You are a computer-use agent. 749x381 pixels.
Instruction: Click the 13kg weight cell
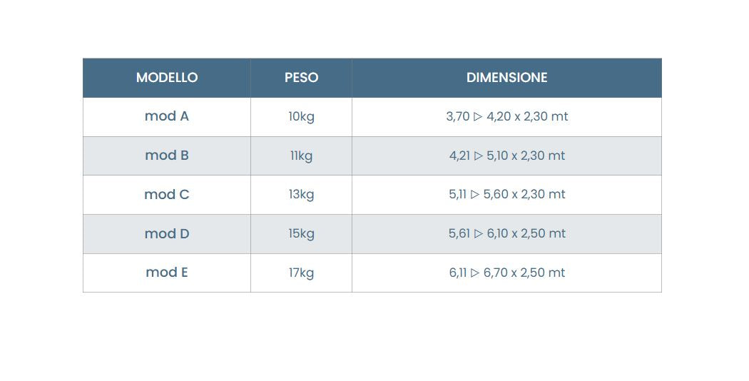pyautogui.click(x=302, y=195)
